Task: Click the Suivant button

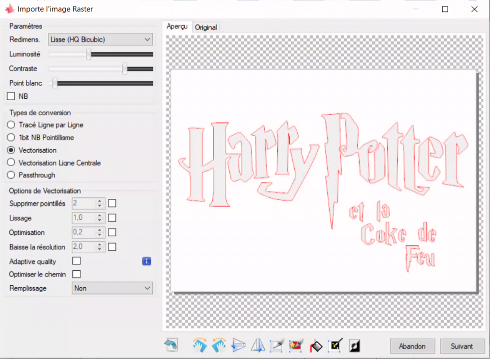Action: (462, 346)
